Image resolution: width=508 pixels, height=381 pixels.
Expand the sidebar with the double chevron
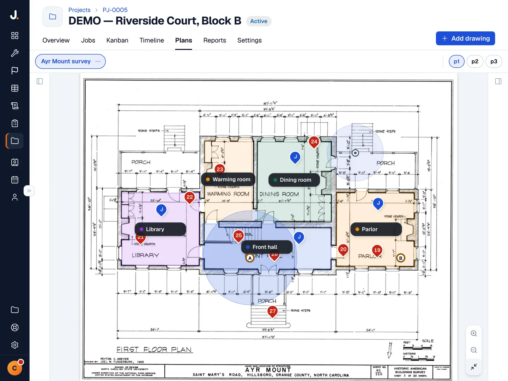coord(29,191)
